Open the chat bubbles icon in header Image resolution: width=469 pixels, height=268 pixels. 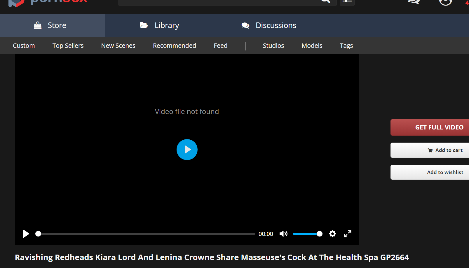(x=414, y=2)
